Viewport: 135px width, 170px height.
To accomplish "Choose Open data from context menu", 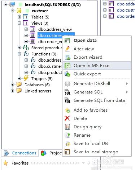I will 97,41.
